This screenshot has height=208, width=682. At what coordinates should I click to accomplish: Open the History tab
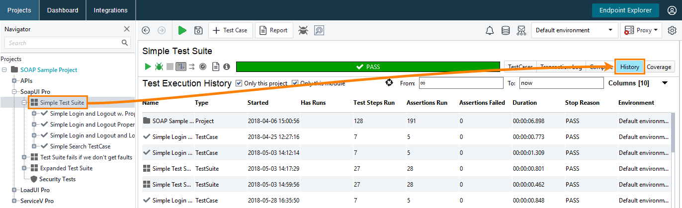(x=630, y=67)
